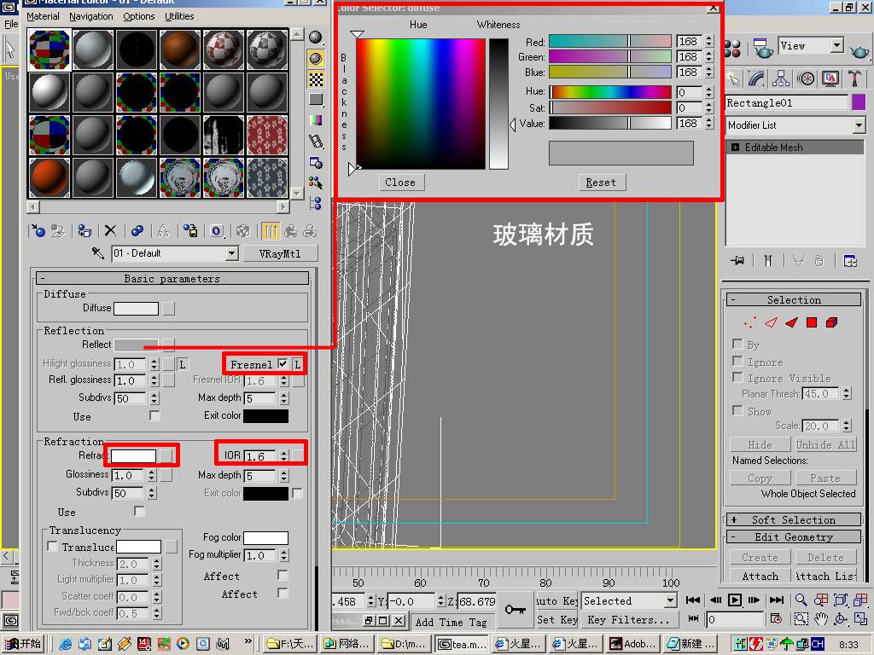Open the Time Configuration icon

(x=776, y=619)
